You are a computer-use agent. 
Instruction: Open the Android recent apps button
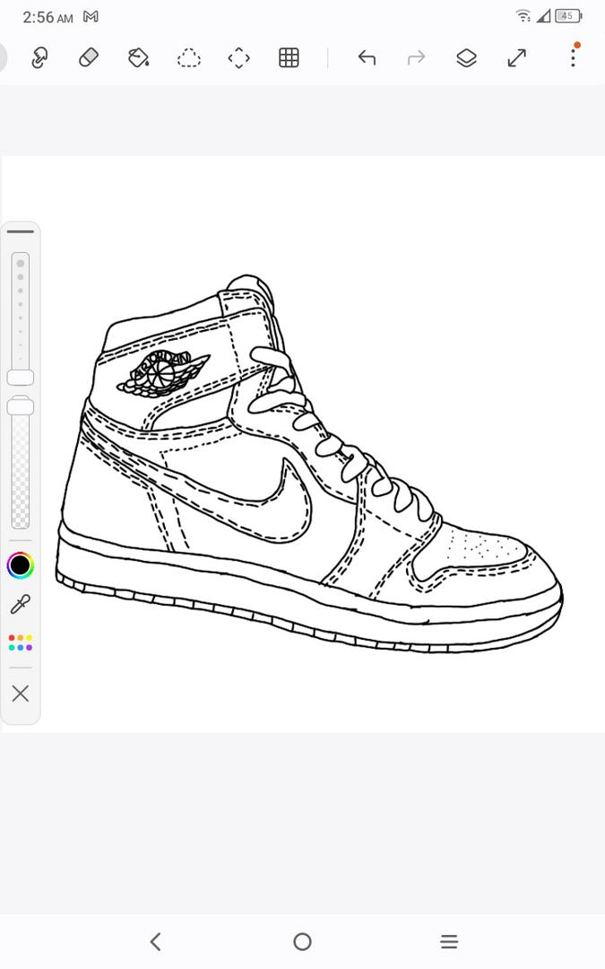click(x=449, y=941)
